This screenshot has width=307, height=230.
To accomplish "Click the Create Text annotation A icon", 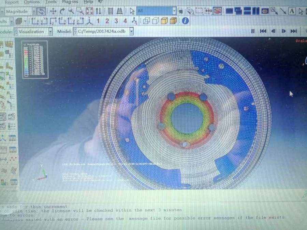I will (x=292, y=11).
